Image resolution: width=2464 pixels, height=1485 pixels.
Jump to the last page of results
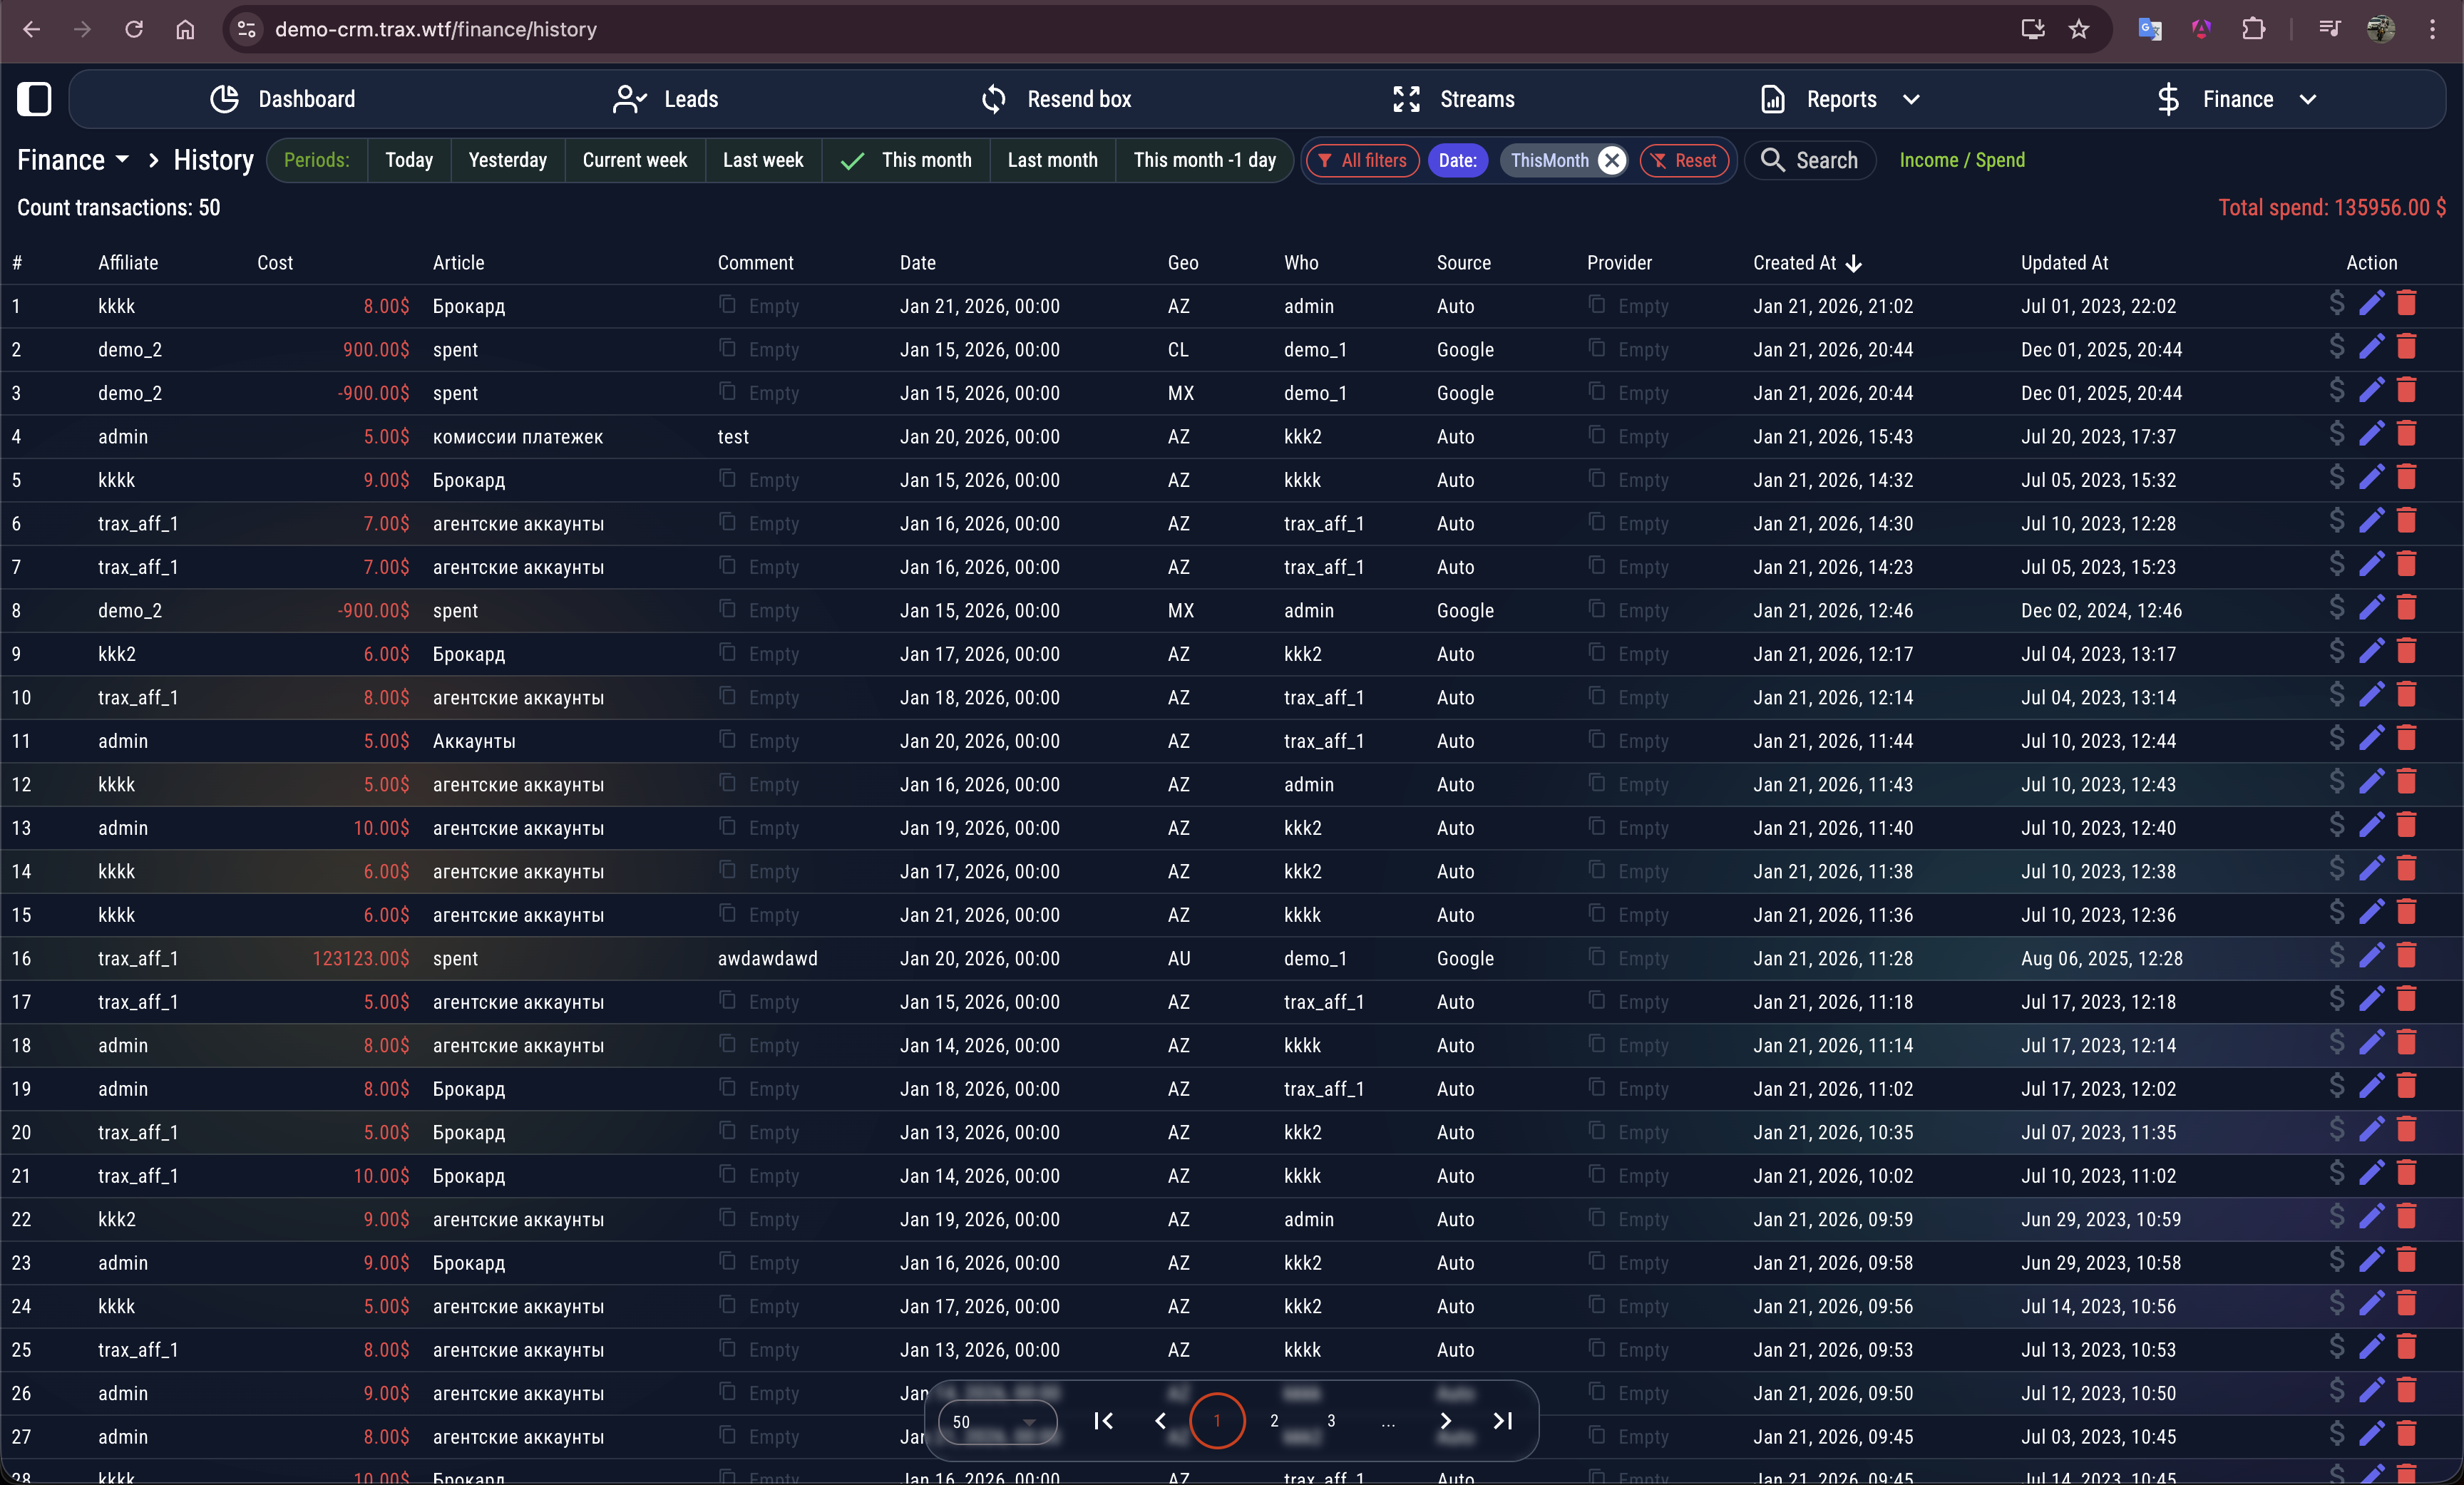coord(1502,1420)
